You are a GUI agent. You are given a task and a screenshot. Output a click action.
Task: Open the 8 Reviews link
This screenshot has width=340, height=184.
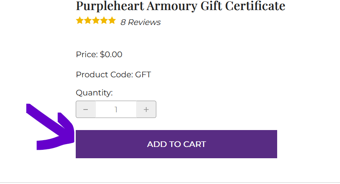click(x=141, y=23)
